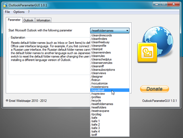
Task: Choose /resetfolders in the dropdown list
Action: (110, 107)
